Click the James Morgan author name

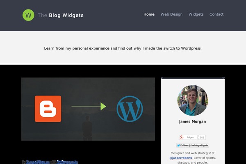pos(192,122)
